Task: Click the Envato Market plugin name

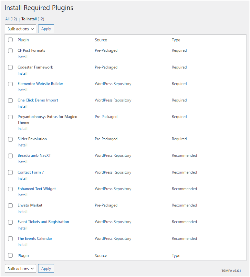Action: pyautogui.click(x=30, y=205)
